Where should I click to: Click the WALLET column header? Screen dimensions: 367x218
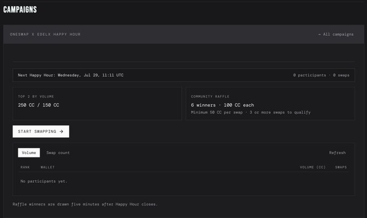point(48,167)
